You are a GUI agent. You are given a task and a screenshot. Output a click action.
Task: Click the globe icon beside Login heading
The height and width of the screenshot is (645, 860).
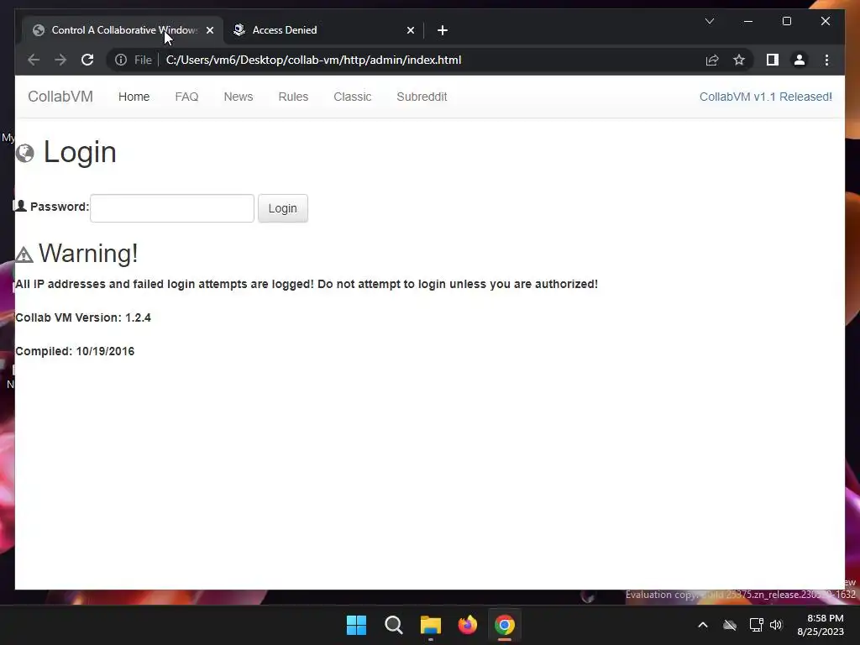[24, 153]
